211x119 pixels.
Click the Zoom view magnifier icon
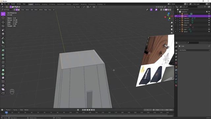(x=171, y=23)
